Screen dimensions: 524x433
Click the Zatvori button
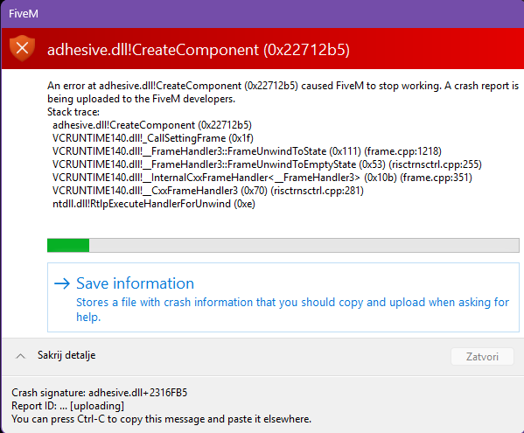coord(482,357)
